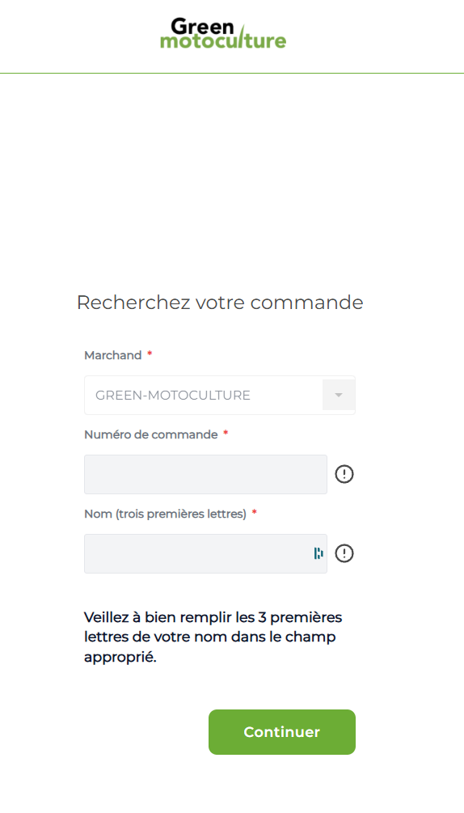Open the Marchand dropdown arrow

(339, 395)
